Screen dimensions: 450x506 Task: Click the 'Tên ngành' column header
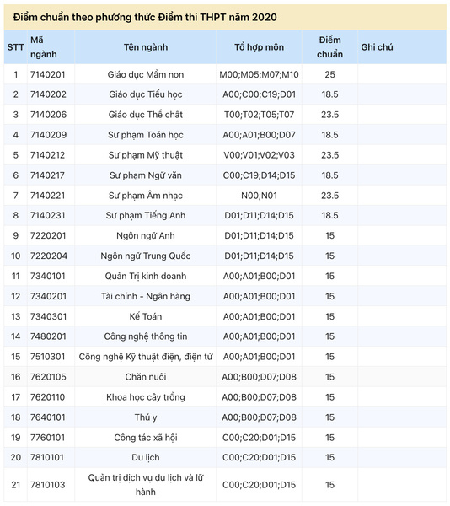point(146,47)
